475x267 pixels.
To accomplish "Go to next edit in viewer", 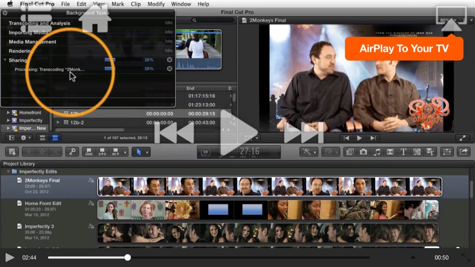I will 373,138.
